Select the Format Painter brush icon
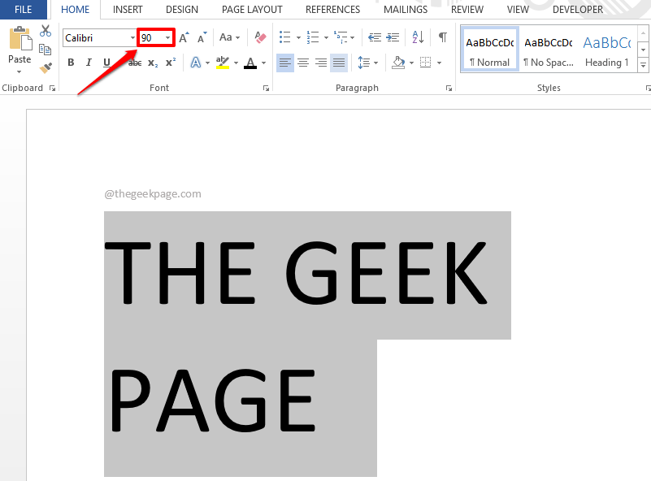This screenshot has height=481, width=651. pos(46,68)
